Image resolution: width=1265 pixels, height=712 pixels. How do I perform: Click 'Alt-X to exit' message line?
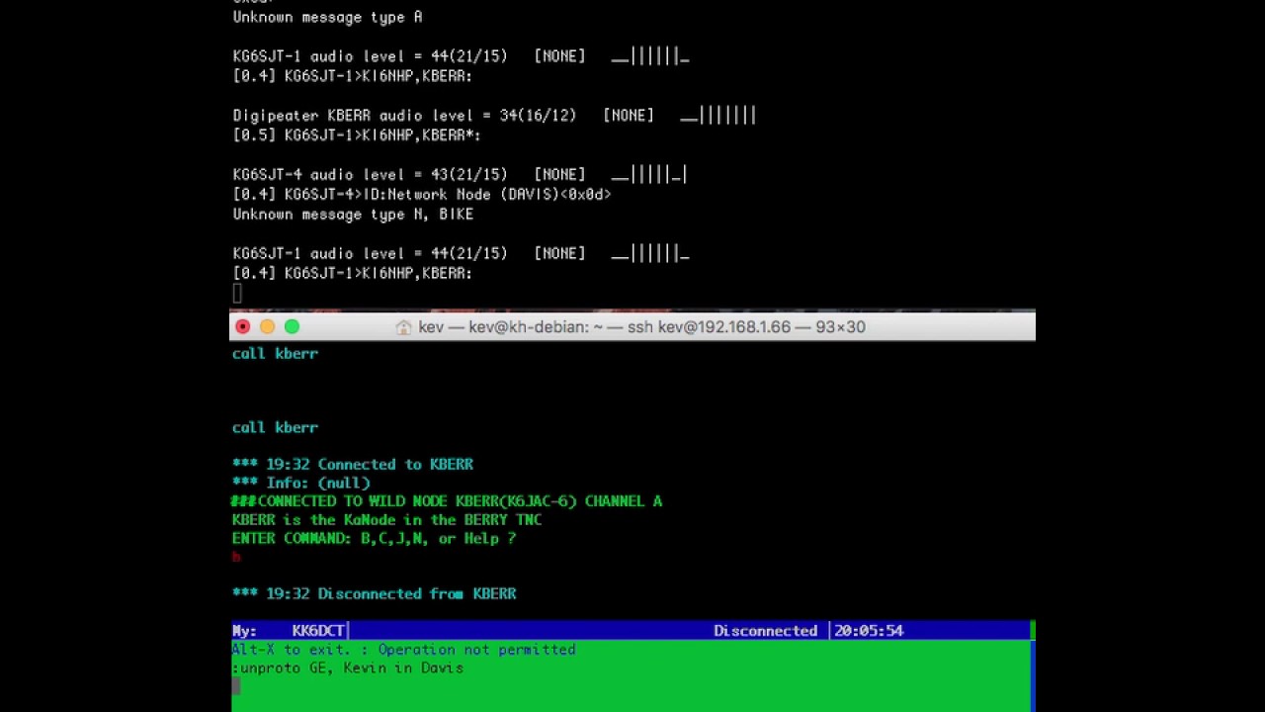tap(403, 650)
